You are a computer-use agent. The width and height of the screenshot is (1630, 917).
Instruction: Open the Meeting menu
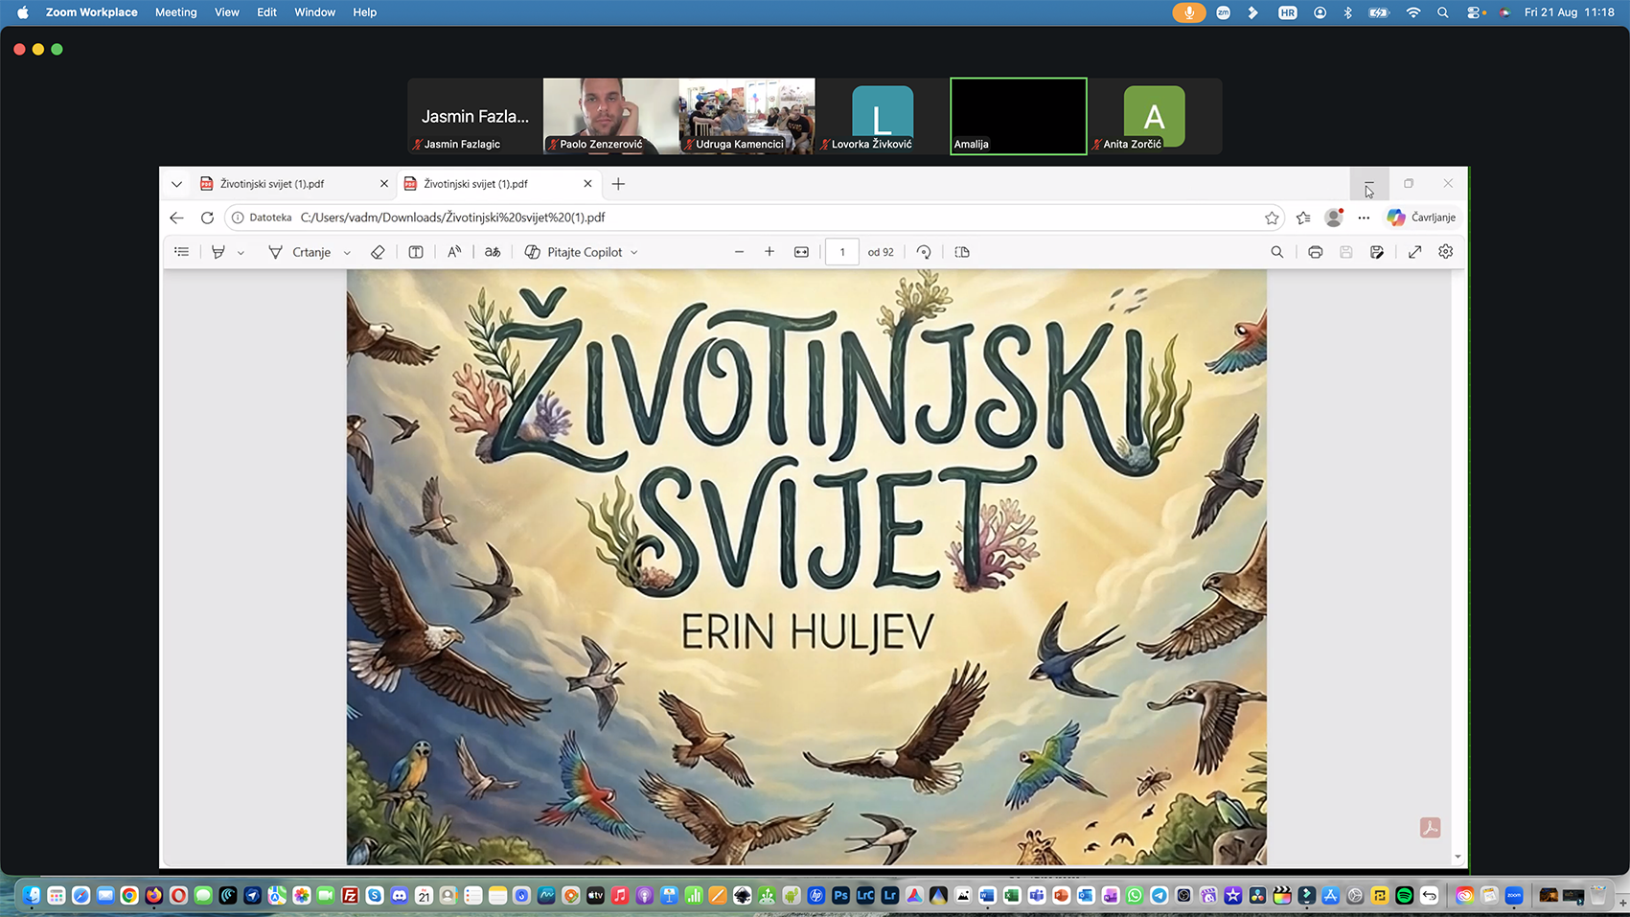(x=176, y=12)
